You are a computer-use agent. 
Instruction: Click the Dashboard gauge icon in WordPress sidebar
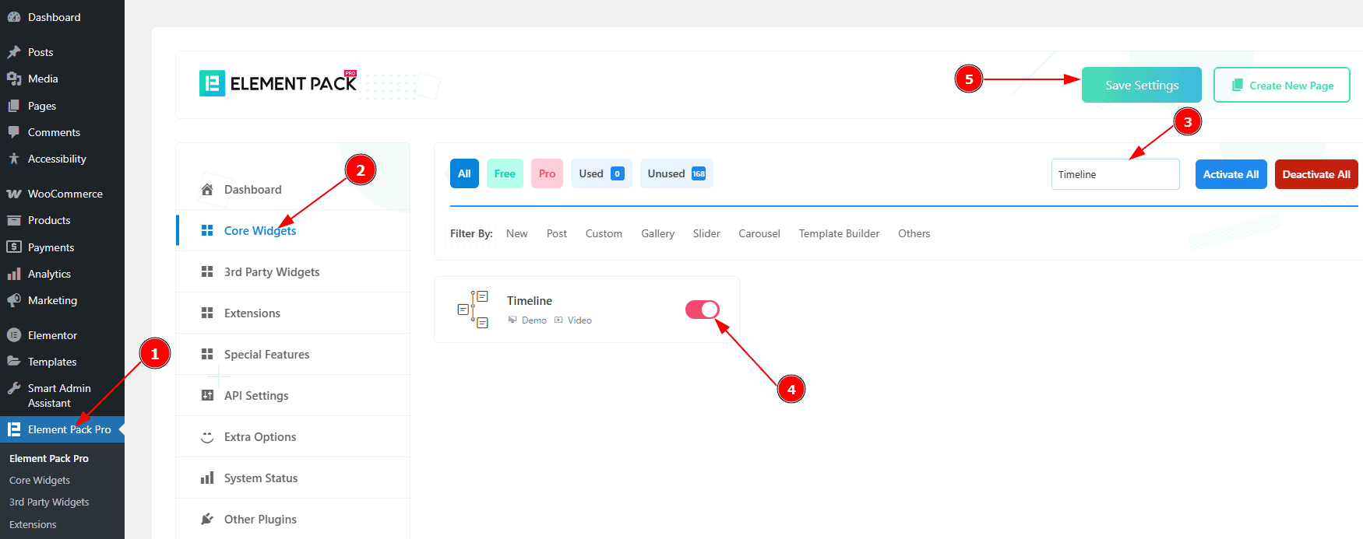[x=14, y=17]
